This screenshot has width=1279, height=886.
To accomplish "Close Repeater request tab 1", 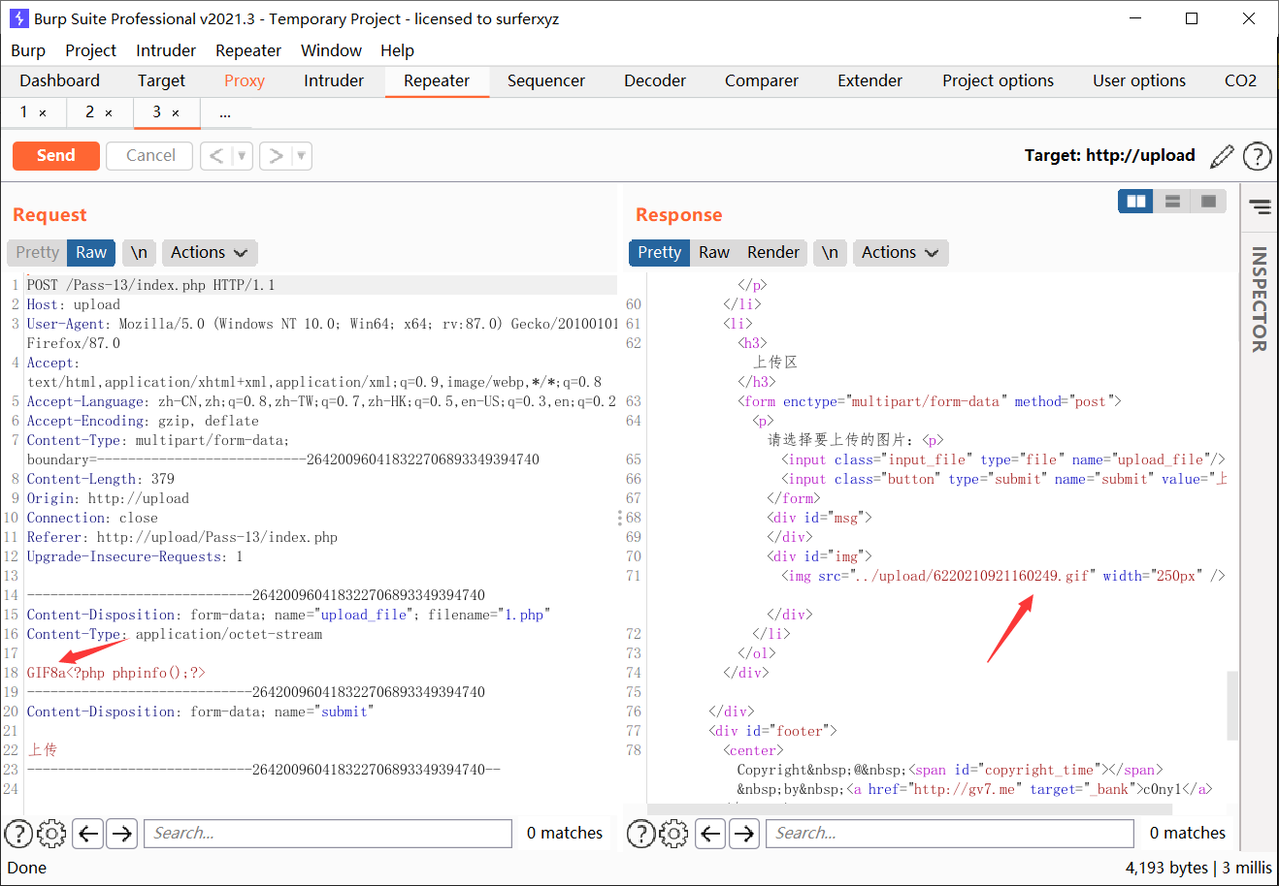I will (x=43, y=113).
